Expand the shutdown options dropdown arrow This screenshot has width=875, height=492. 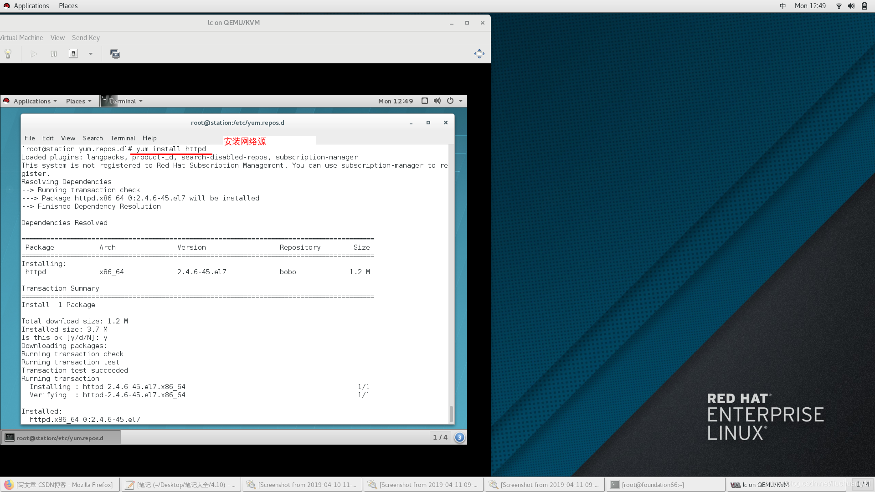(91, 54)
